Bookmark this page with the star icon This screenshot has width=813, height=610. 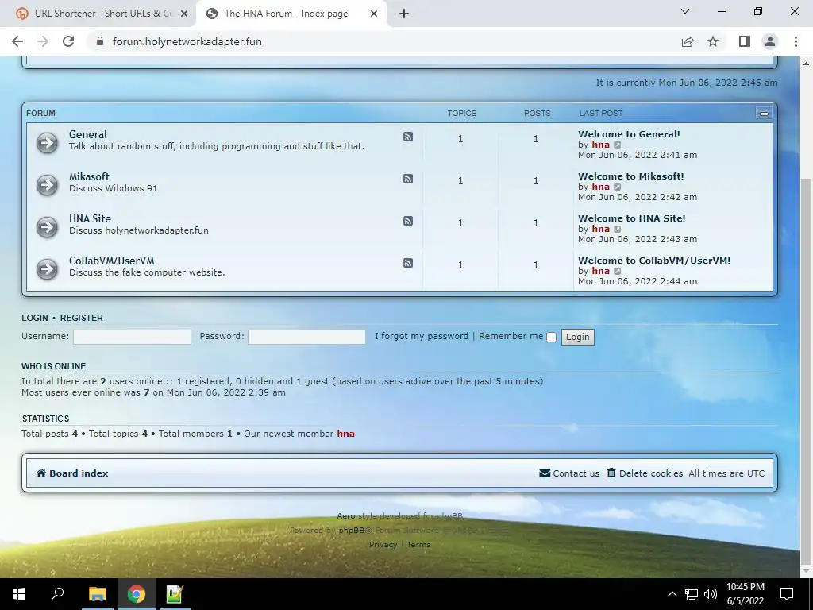click(713, 41)
